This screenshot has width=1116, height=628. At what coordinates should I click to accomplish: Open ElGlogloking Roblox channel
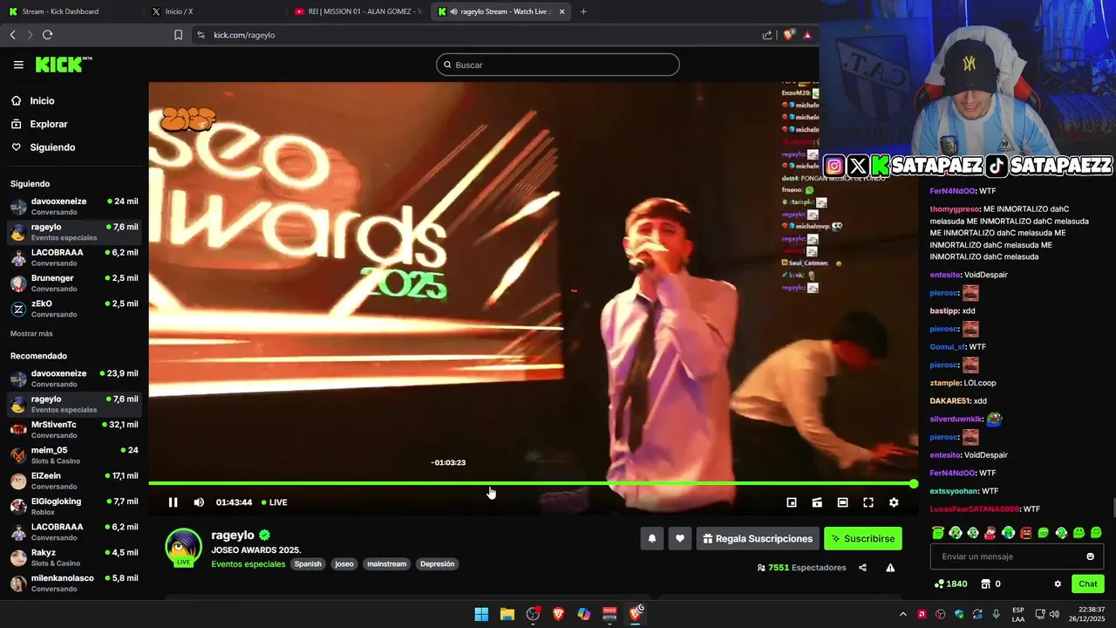tap(74, 506)
